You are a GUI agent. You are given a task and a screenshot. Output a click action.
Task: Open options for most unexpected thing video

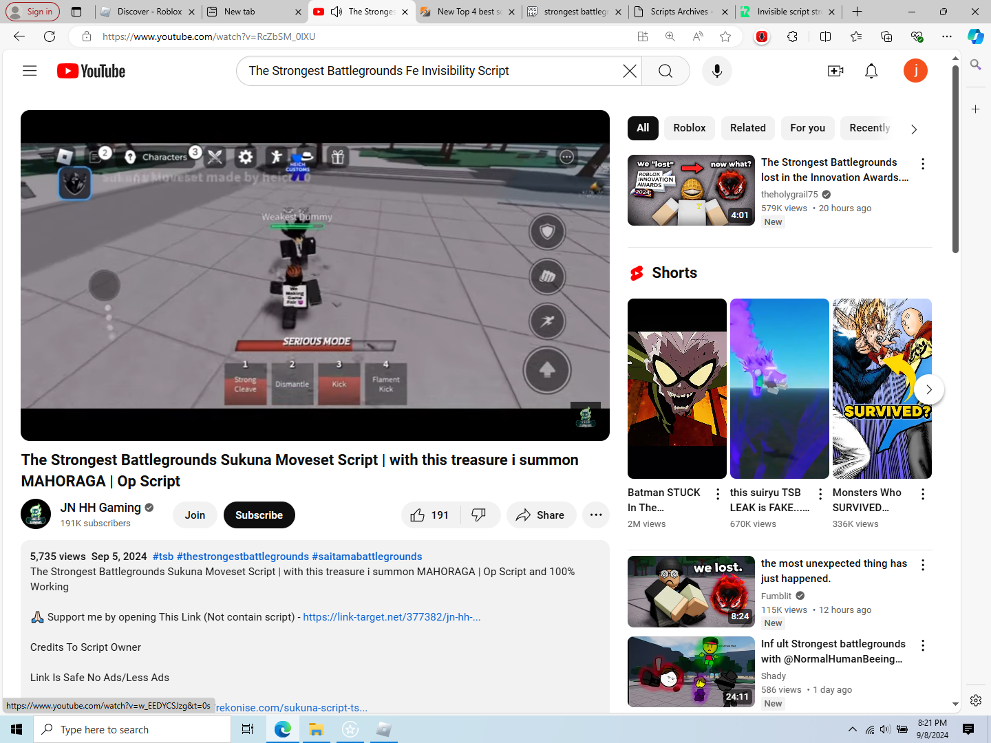(x=923, y=565)
